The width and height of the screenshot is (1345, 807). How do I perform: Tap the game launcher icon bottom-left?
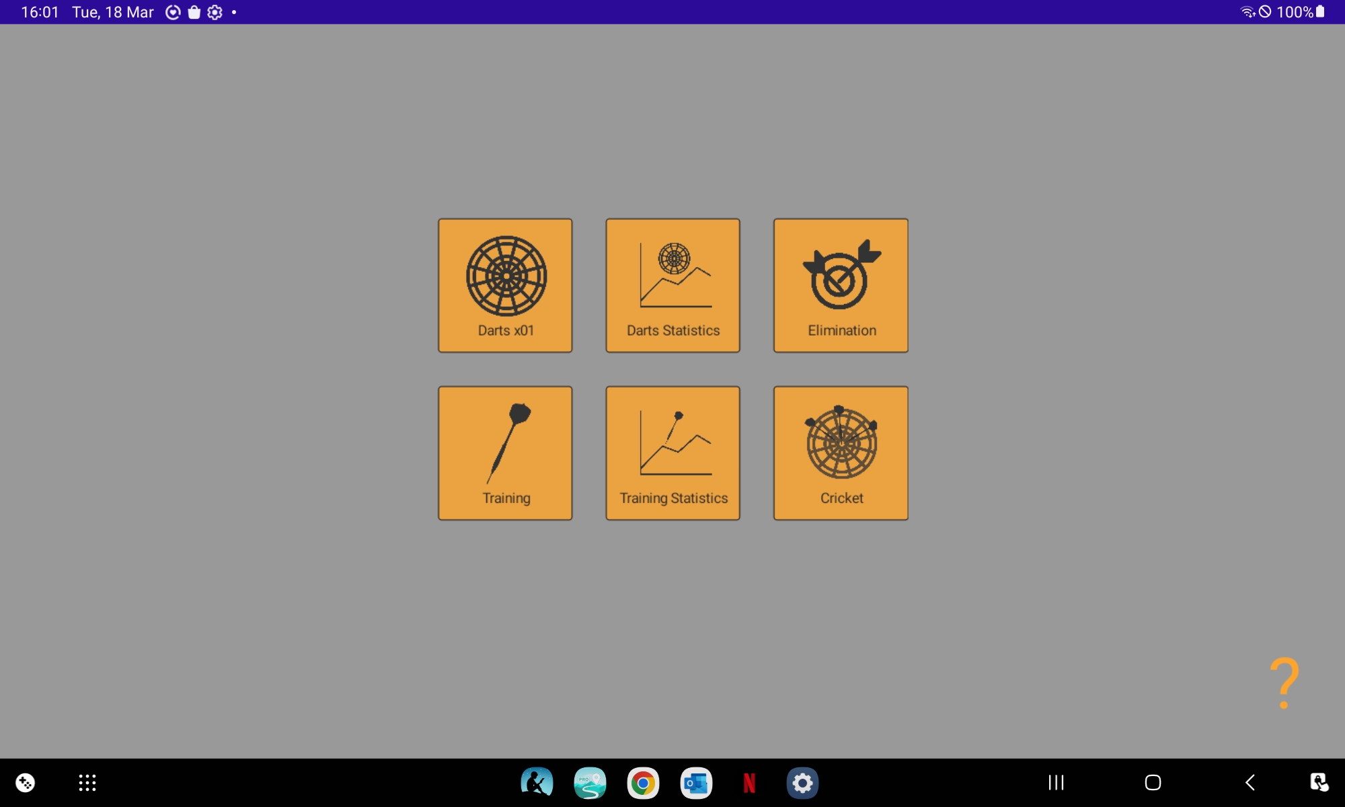click(x=26, y=783)
